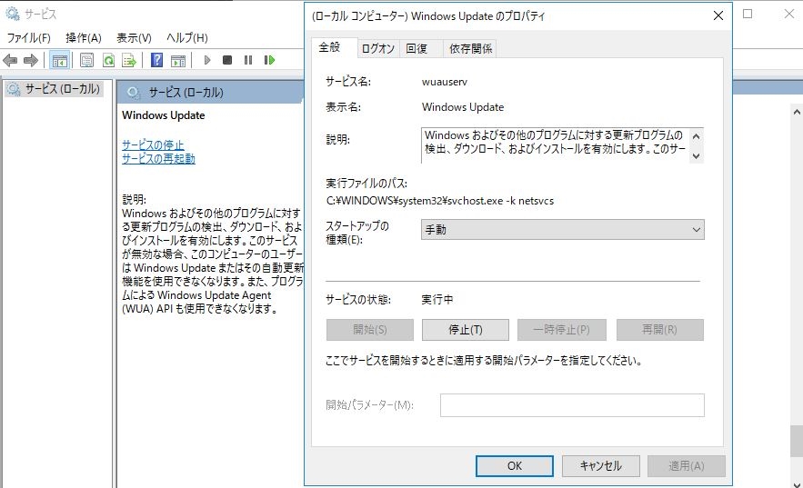Viewport: 803px width, 488px height.
Task: Open the ヘルプ(H) menu
Action: tap(187, 38)
